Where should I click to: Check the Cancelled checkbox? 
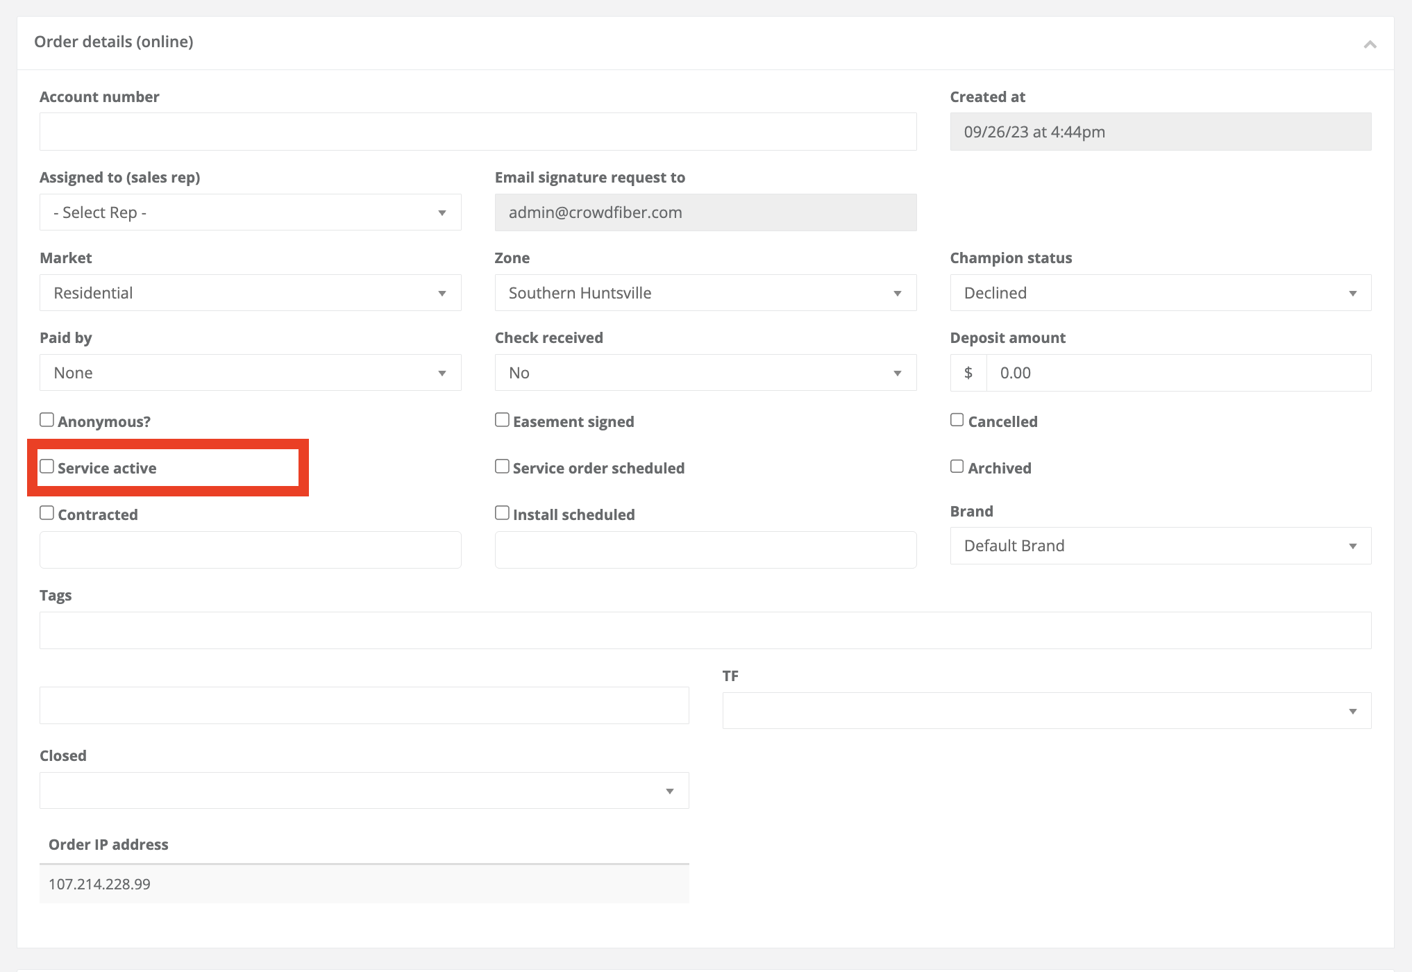[x=957, y=420]
